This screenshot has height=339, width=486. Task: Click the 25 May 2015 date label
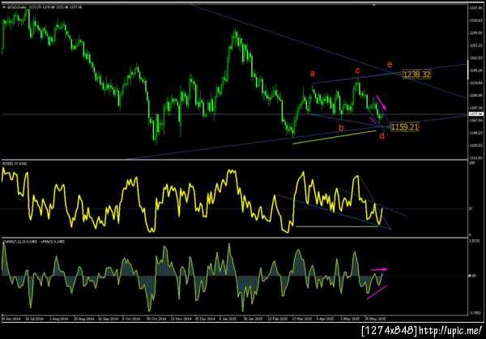click(x=374, y=319)
